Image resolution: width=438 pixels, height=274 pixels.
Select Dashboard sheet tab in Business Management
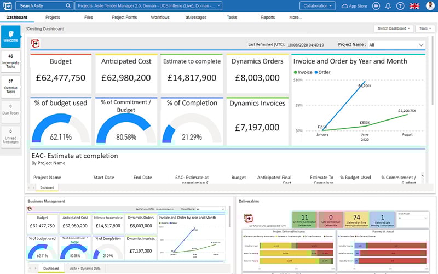click(x=51, y=269)
